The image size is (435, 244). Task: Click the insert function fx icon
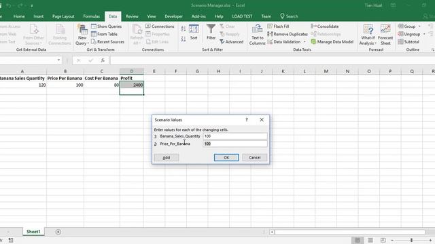[x=103, y=60]
